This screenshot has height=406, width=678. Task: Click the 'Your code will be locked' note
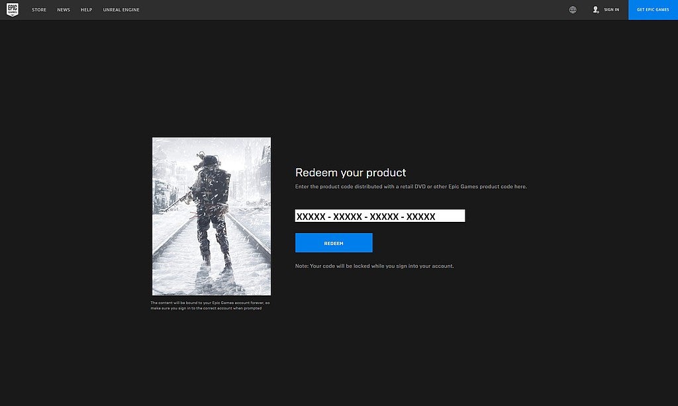375,266
